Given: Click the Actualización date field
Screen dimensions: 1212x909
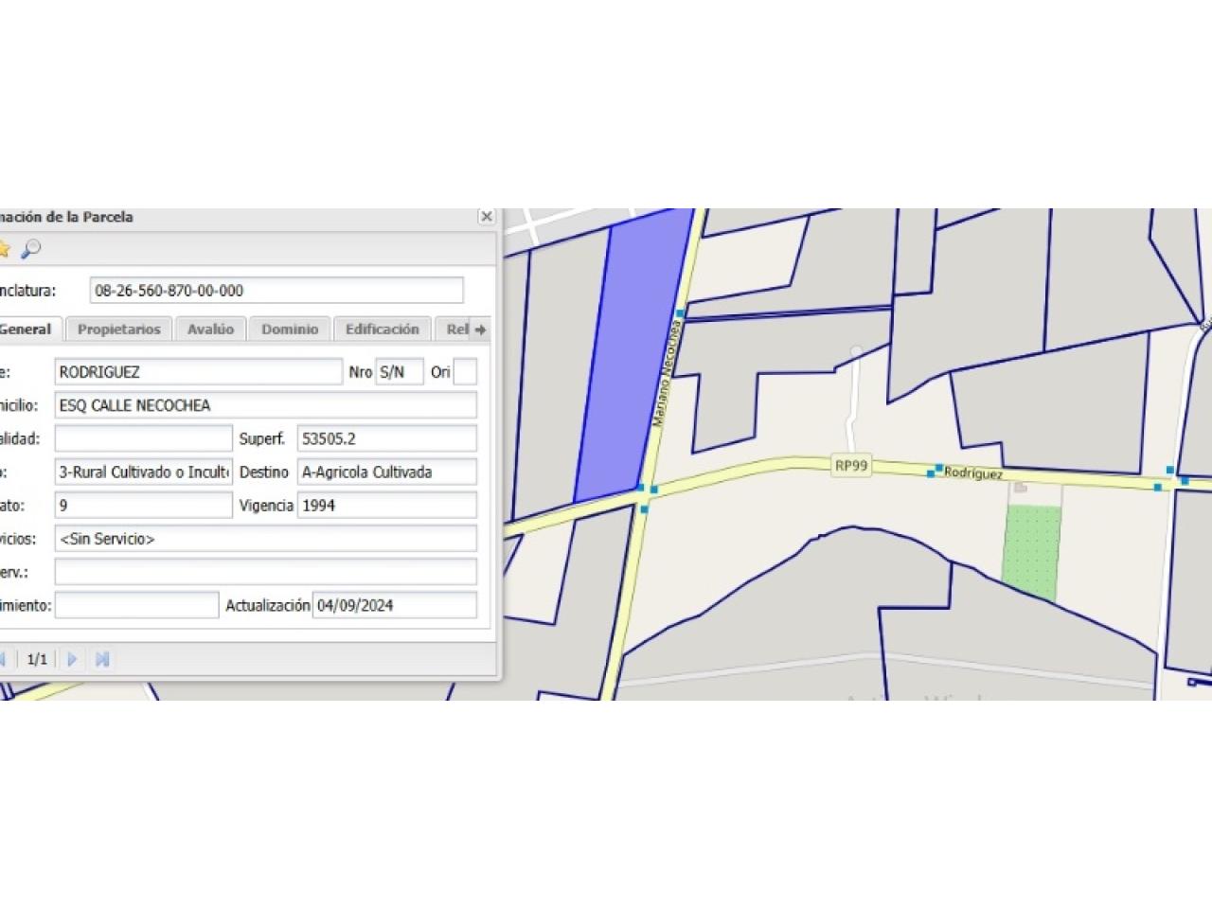Looking at the screenshot, I should (x=394, y=605).
